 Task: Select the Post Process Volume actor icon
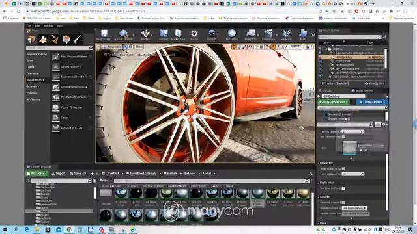[56, 57]
